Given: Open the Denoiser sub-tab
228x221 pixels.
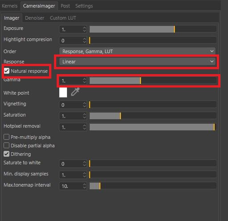Looking at the screenshot, I should click(35, 18).
